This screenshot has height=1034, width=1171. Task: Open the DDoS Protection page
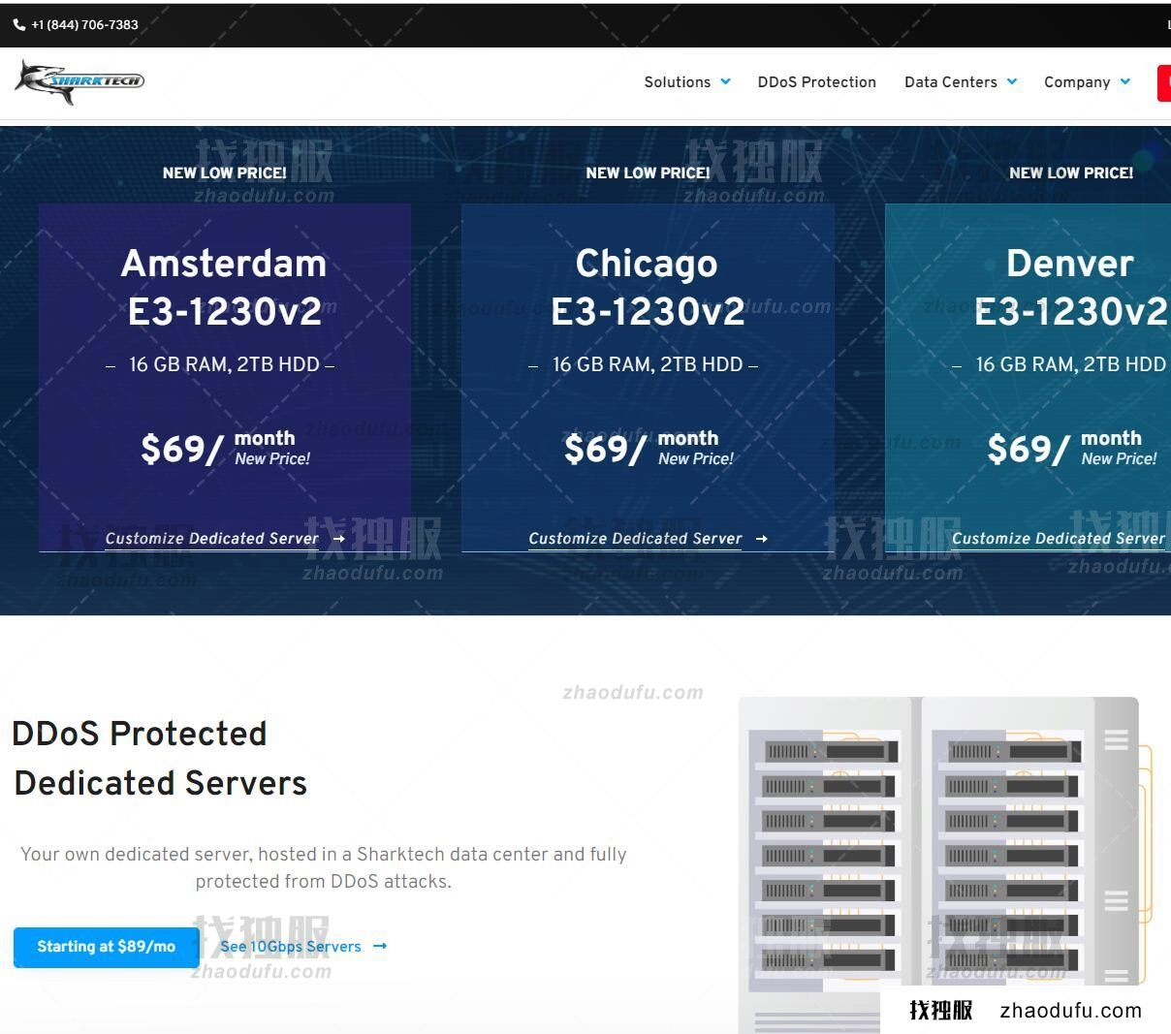point(817,82)
